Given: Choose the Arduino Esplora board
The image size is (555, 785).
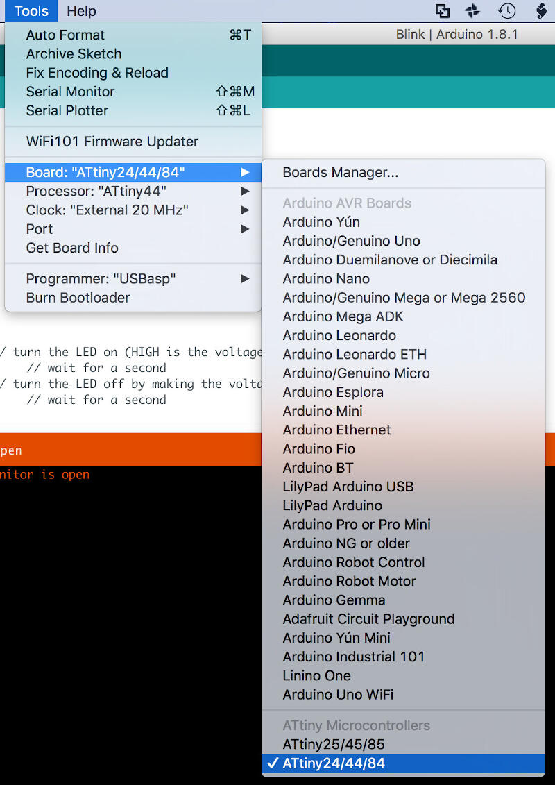Looking at the screenshot, I should click(403, 392).
